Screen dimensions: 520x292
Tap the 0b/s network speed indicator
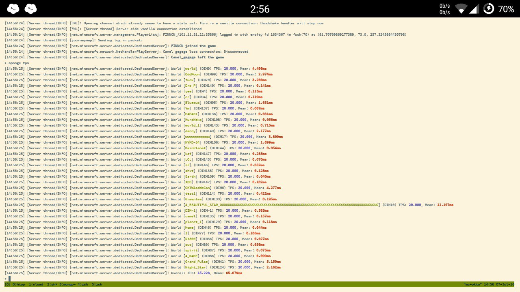coord(444,9)
